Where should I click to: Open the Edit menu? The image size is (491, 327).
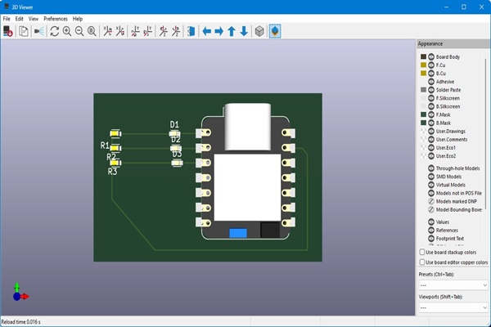(20, 19)
